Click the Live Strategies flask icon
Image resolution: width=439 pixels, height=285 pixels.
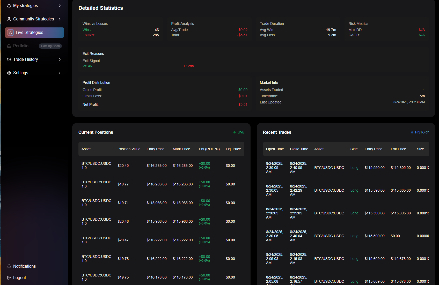[x=10, y=33]
